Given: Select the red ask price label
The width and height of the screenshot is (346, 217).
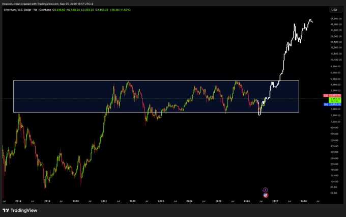Looking at the screenshot, I should [x=332, y=95].
